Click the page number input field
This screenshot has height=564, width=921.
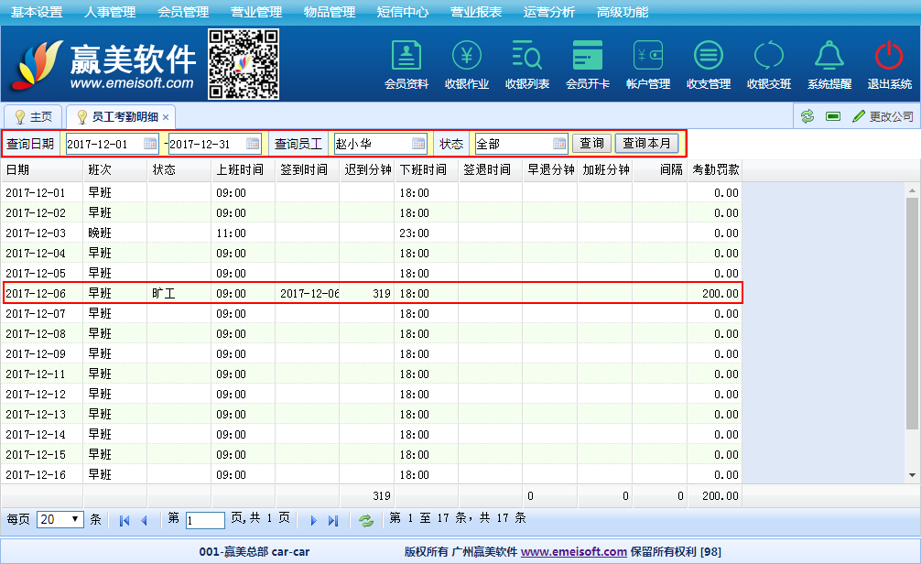click(205, 520)
